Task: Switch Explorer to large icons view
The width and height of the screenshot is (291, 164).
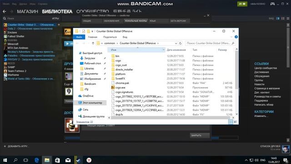Action: [x=235, y=122]
